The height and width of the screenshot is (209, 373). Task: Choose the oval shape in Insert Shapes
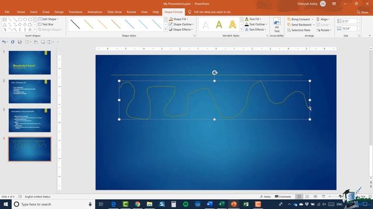pos(25,19)
